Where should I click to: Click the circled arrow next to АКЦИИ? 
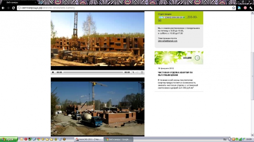tap(197, 58)
